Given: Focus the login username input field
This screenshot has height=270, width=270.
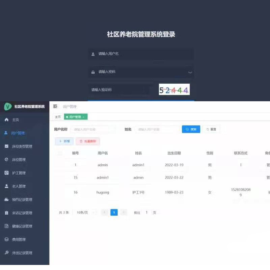Looking at the screenshot, I should pos(142,54).
